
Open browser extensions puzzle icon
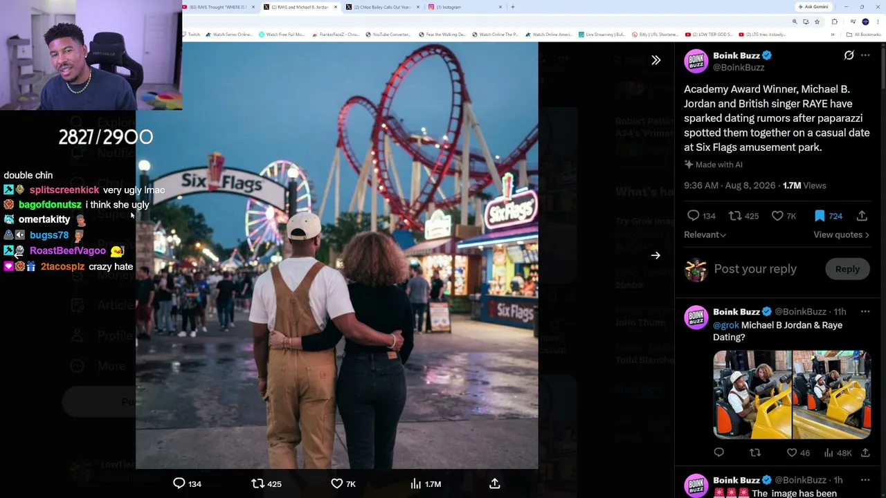tap(835, 21)
